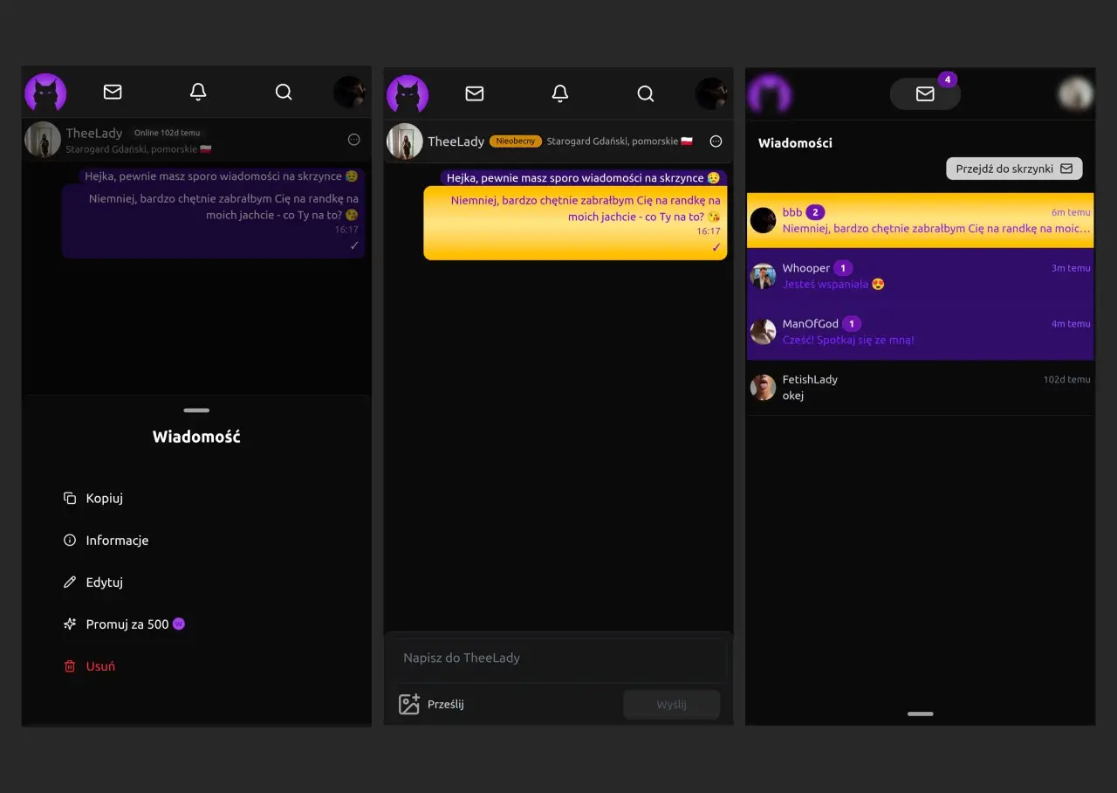
Task: Open the options menu beside Nieobecny TheeLady header
Action: [x=716, y=141]
